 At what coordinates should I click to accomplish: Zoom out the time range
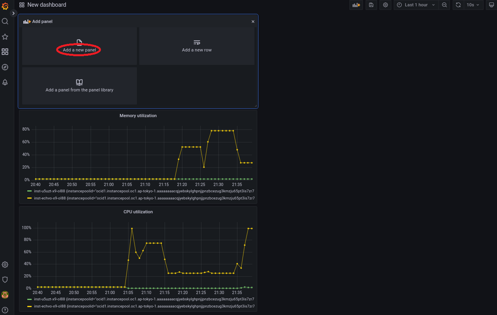coord(444,5)
